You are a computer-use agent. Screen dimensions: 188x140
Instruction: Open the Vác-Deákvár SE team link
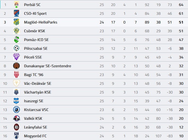38,83
